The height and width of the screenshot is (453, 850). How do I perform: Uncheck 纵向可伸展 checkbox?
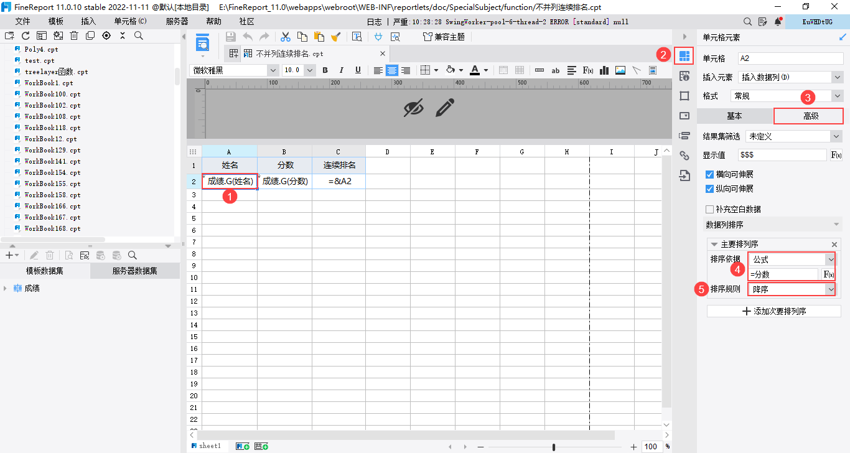point(709,189)
